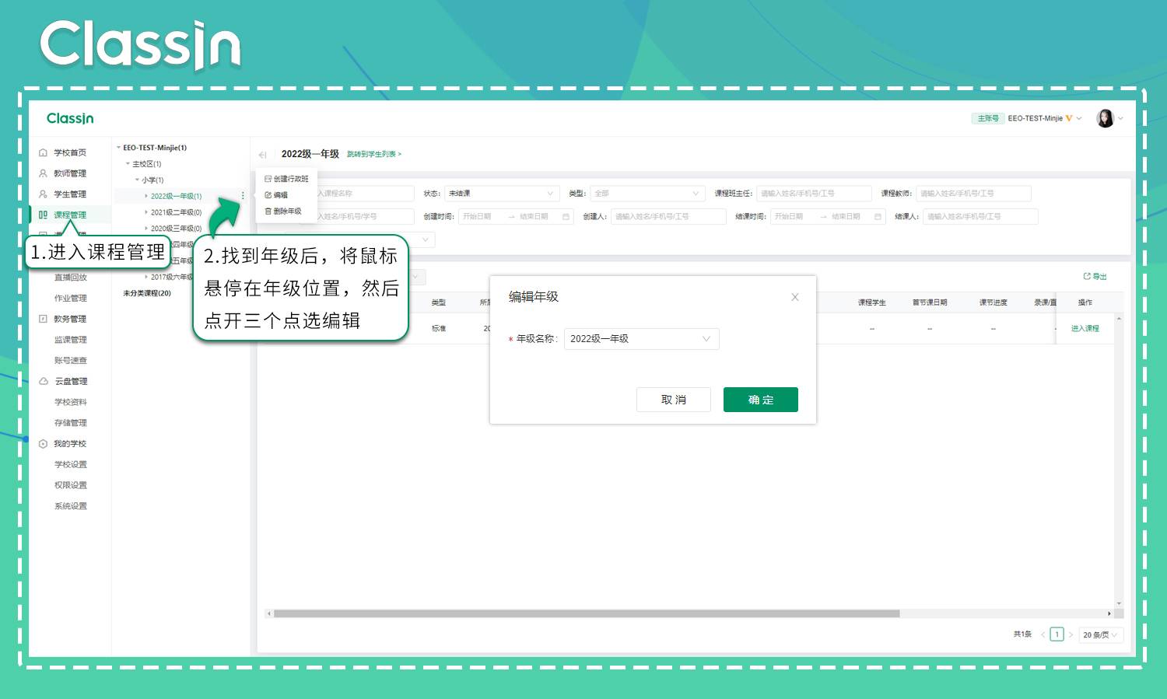Click the 教务管理 sidebar icon
This screenshot has height=699, width=1167.
43,319
